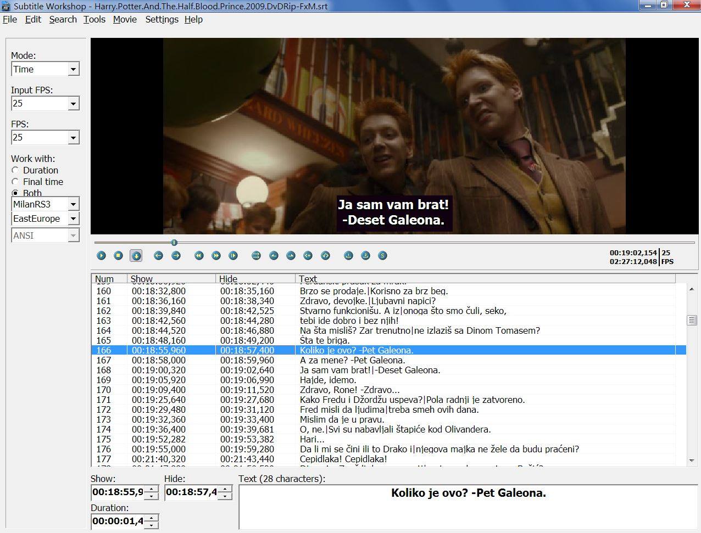
Task: Click the subtitle text edit box
Action: [x=468, y=507]
